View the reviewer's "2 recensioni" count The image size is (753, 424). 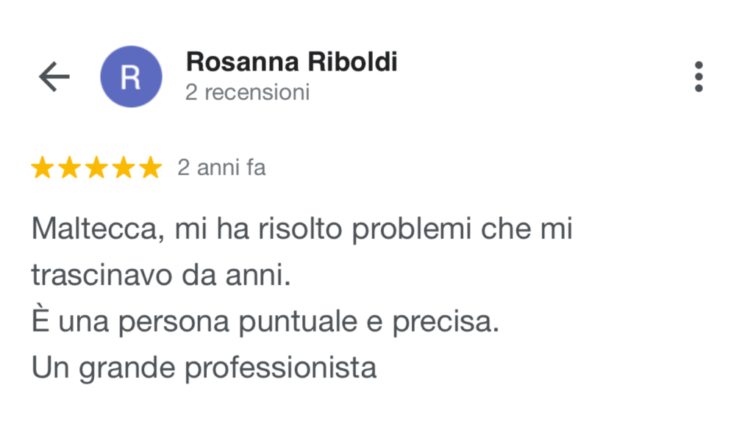[247, 93]
